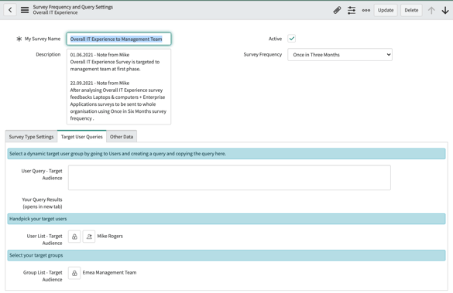Image resolution: width=453 pixels, height=293 pixels.
Task: Uncheck the Active checkbox
Action: [x=291, y=39]
